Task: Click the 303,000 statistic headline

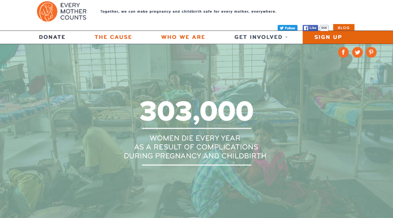Action: pyautogui.click(x=196, y=112)
